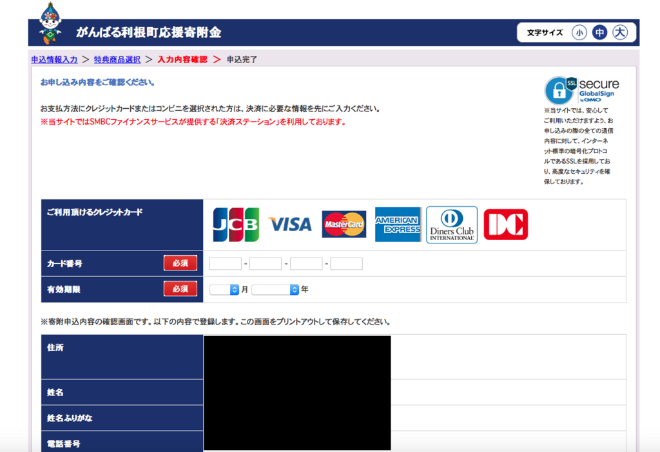Click the MasterCard logo
This screenshot has height=452, width=660.
pos(344,225)
